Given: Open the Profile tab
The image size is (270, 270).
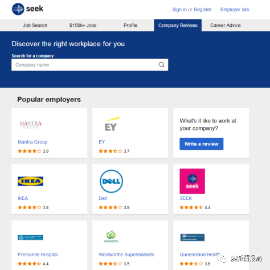Looking at the screenshot, I should coord(130,25).
